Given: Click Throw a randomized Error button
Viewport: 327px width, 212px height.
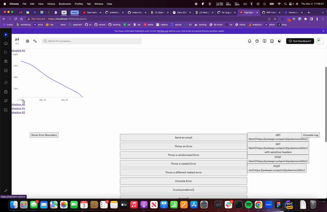Looking at the screenshot, I should click(183, 155).
